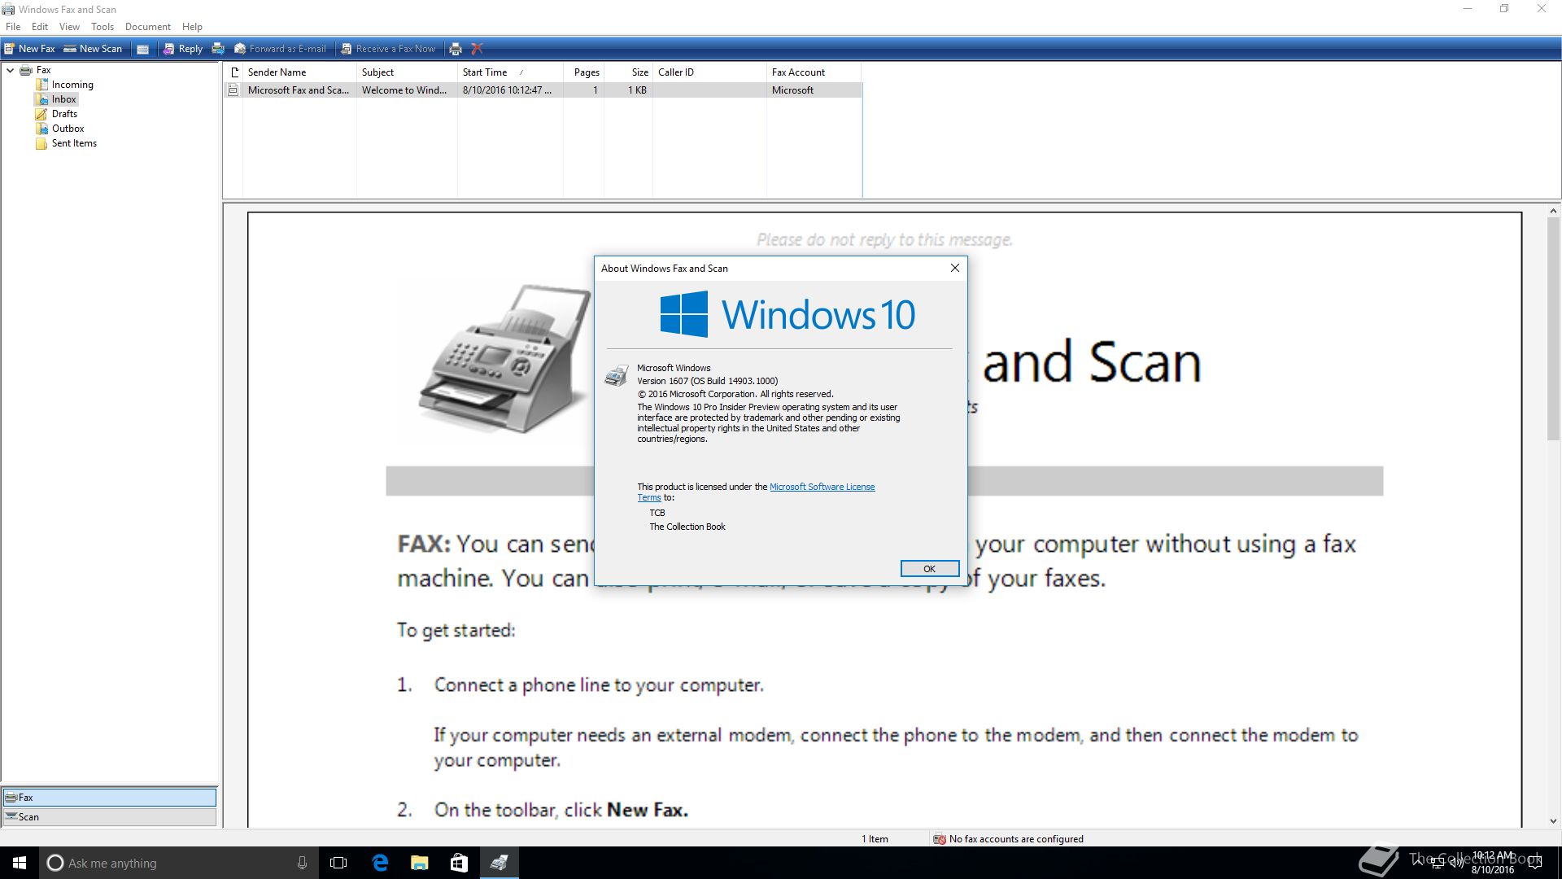This screenshot has width=1562, height=879.
Task: Collapse the Fax tree node
Action: tap(10, 70)
